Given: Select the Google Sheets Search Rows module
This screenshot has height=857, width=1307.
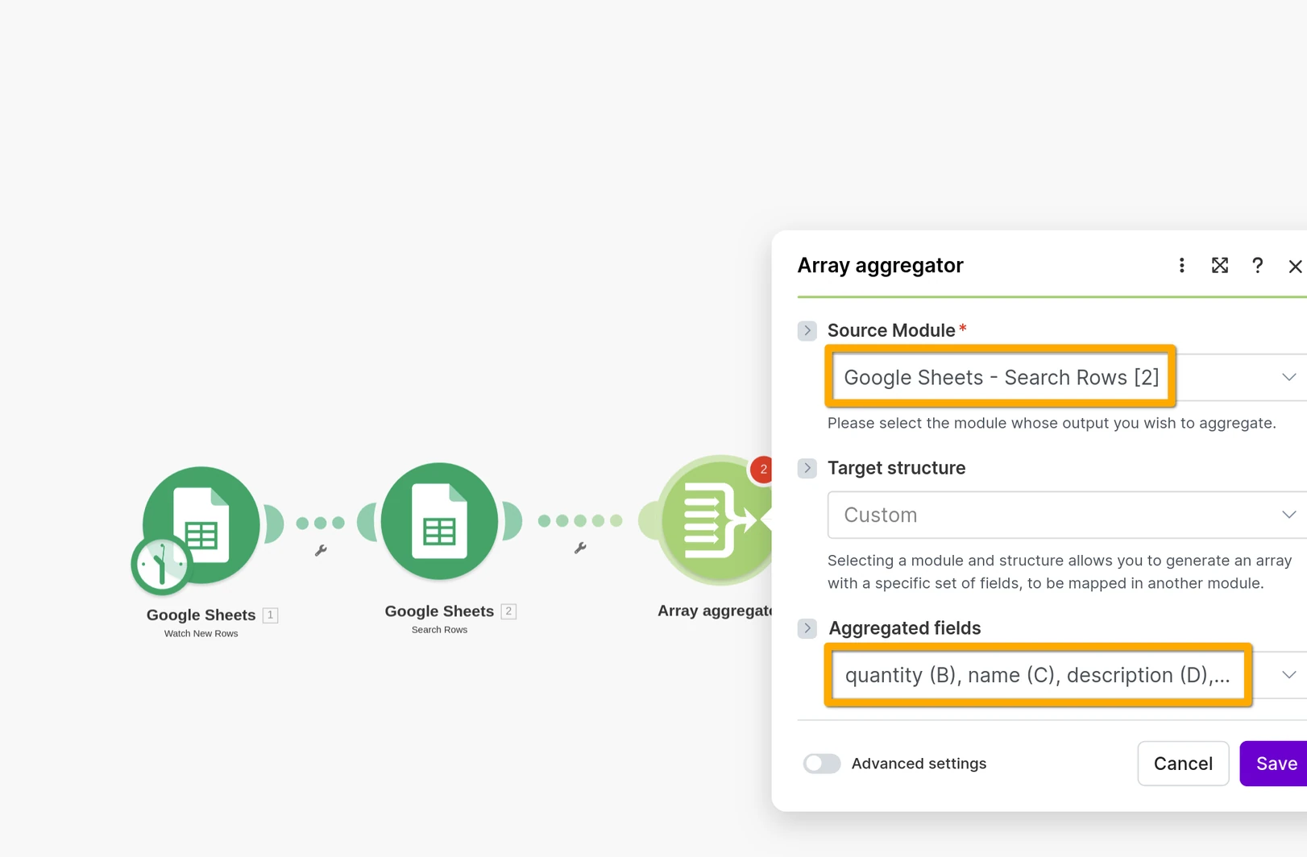Looking at the screenshot, I should pos(439,520).
